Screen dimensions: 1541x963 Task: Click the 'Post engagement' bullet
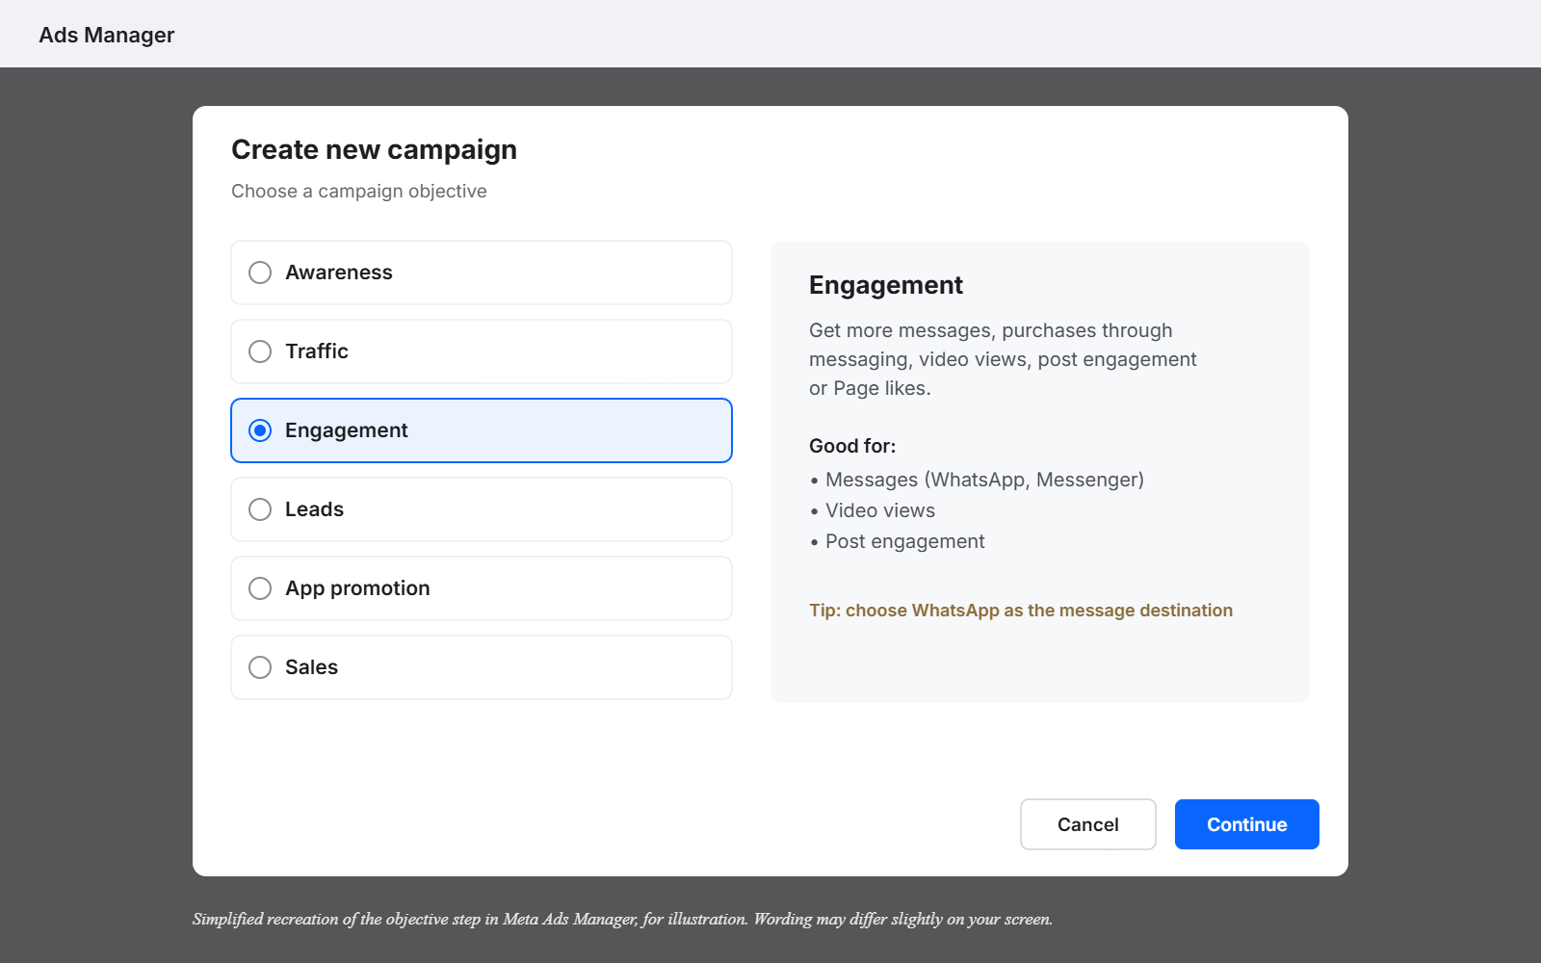(x=898, y=541)
